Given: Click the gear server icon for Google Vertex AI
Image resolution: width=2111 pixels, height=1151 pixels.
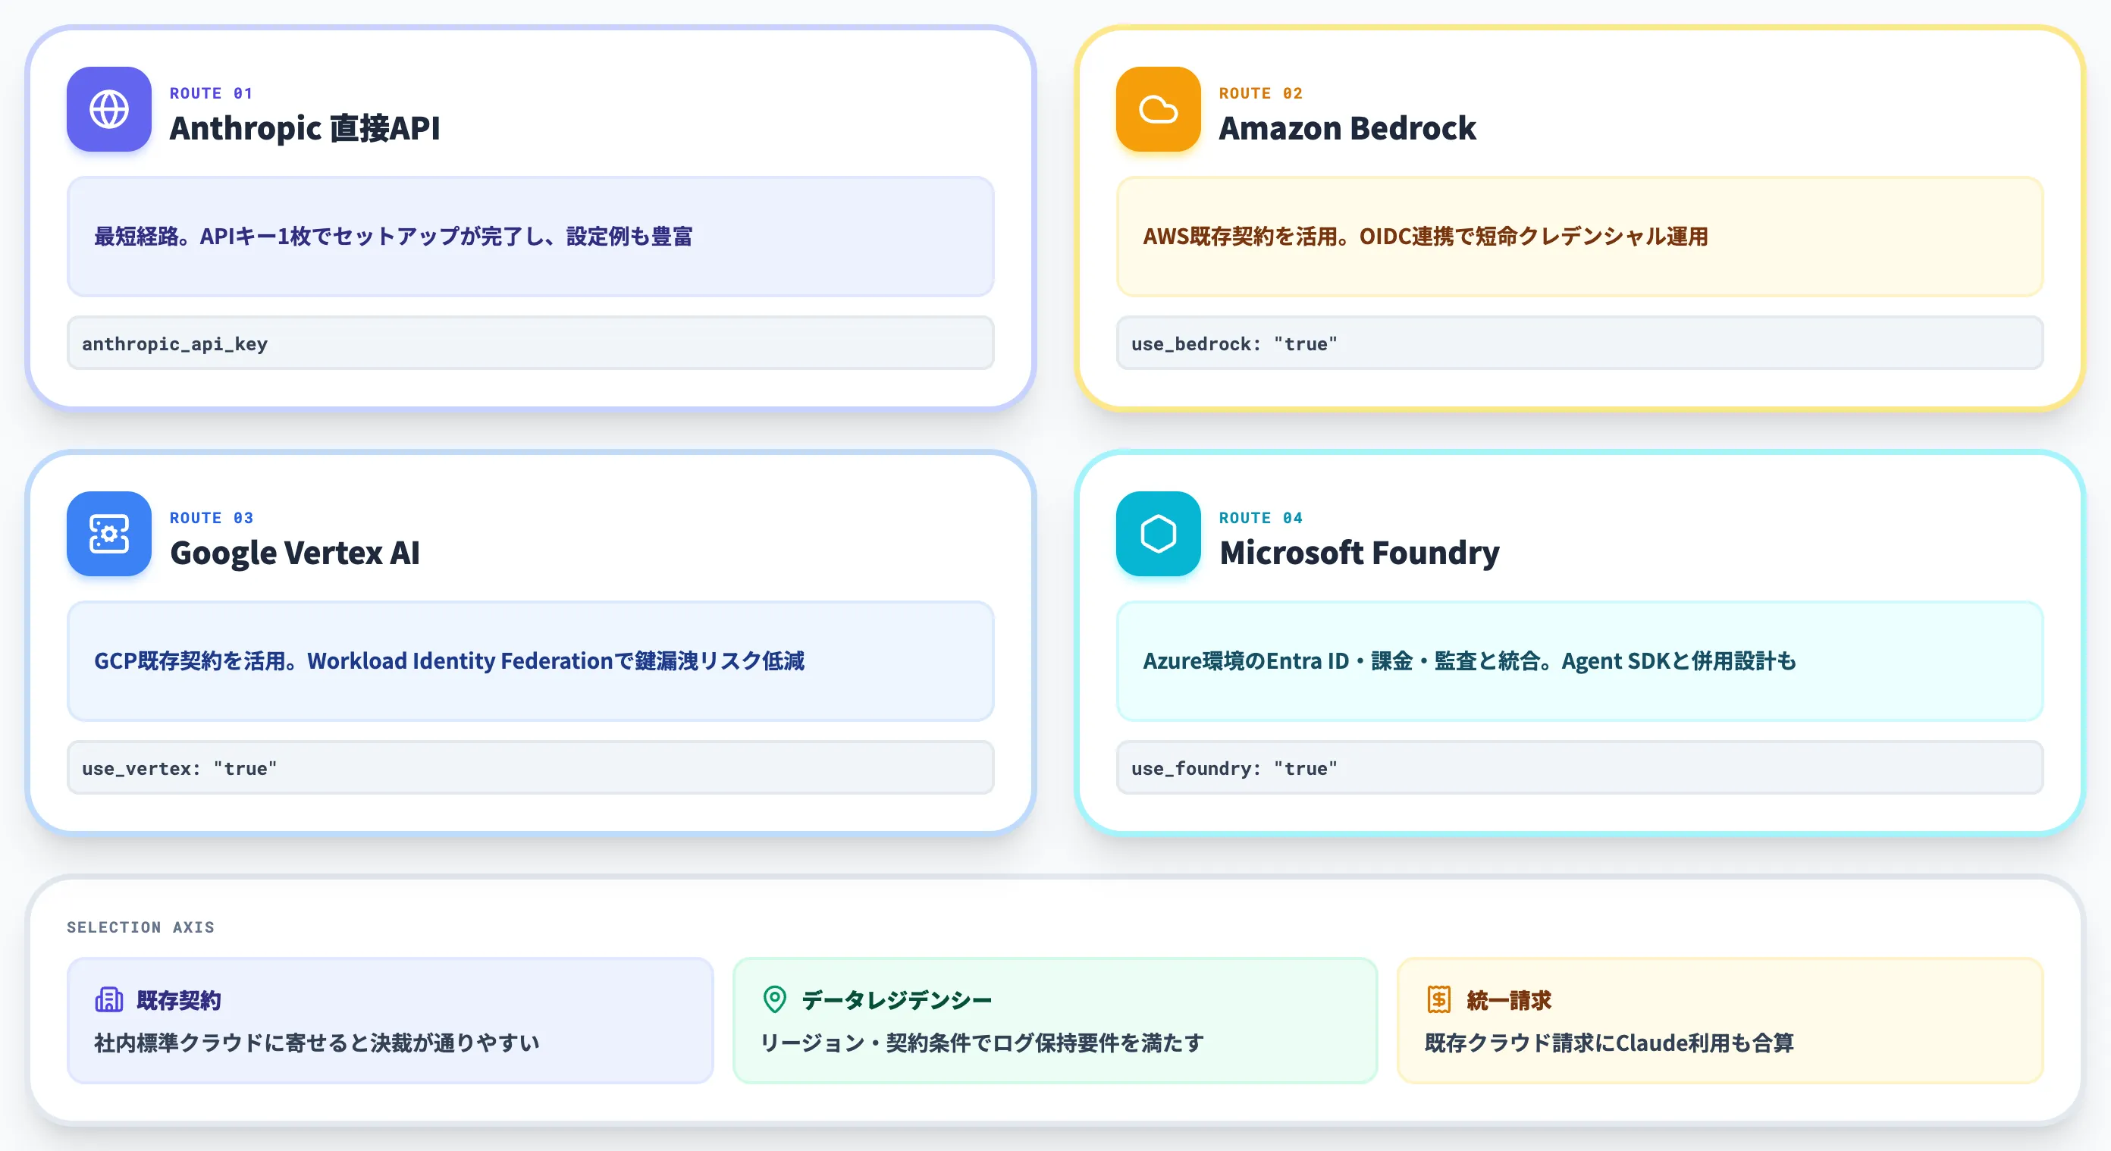Looking at the screenshot, I should point(109,533).
